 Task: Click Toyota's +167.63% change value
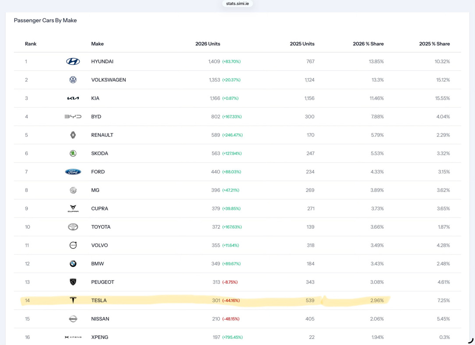[232, 227]
